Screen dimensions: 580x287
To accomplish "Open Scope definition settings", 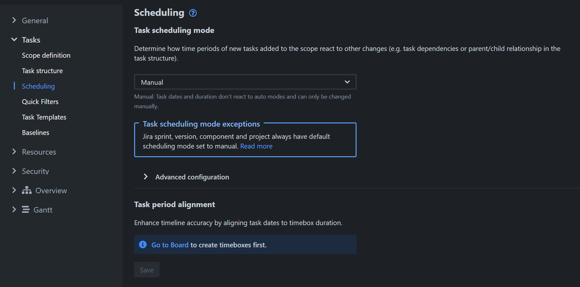I will [x=46, y=56].
